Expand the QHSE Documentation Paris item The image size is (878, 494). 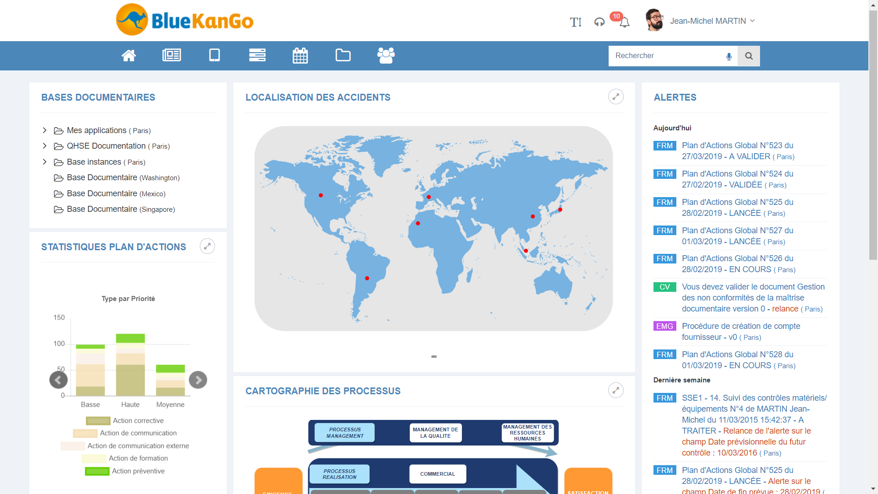pos(45,145)
